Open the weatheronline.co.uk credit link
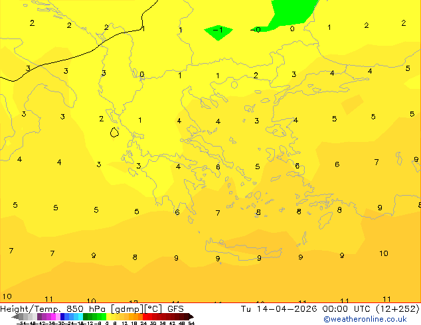 click(x=365, y=319)
